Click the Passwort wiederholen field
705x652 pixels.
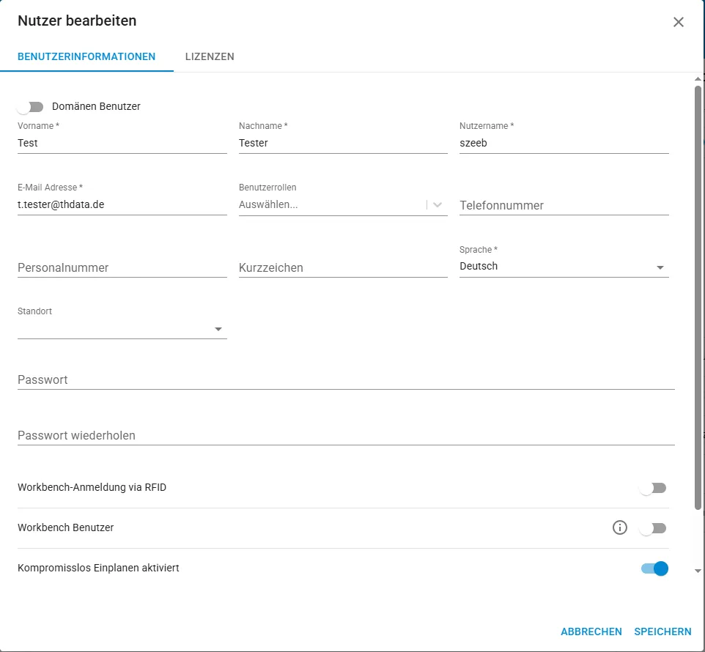point(346,435)
